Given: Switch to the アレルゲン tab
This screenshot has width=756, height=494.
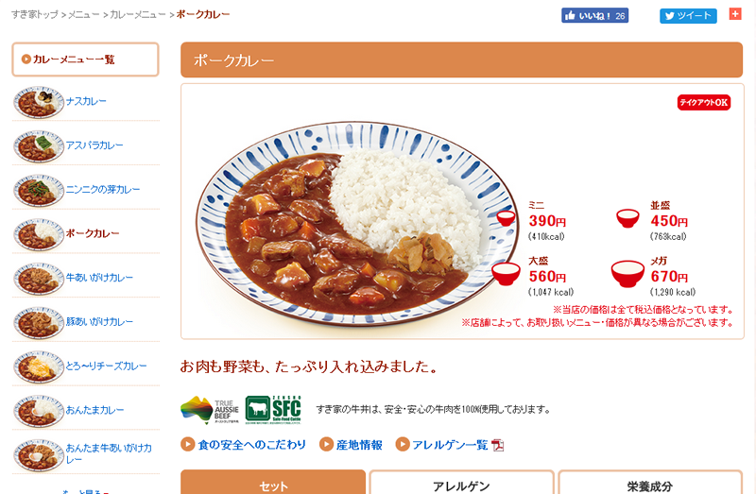Looking at the screenshot, I should point(461,483).
